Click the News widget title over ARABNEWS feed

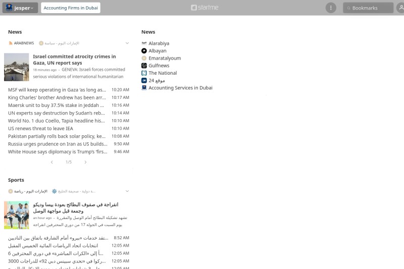coord(15,32)
